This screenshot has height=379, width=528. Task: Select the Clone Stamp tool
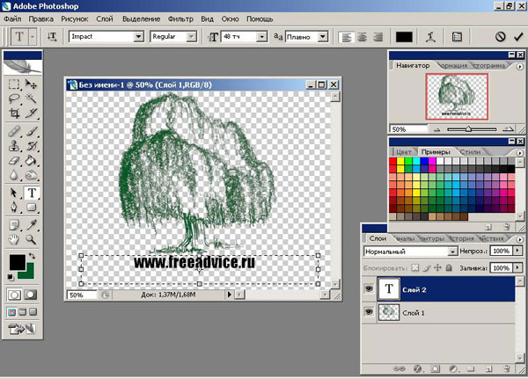click(x=14, y=146)
